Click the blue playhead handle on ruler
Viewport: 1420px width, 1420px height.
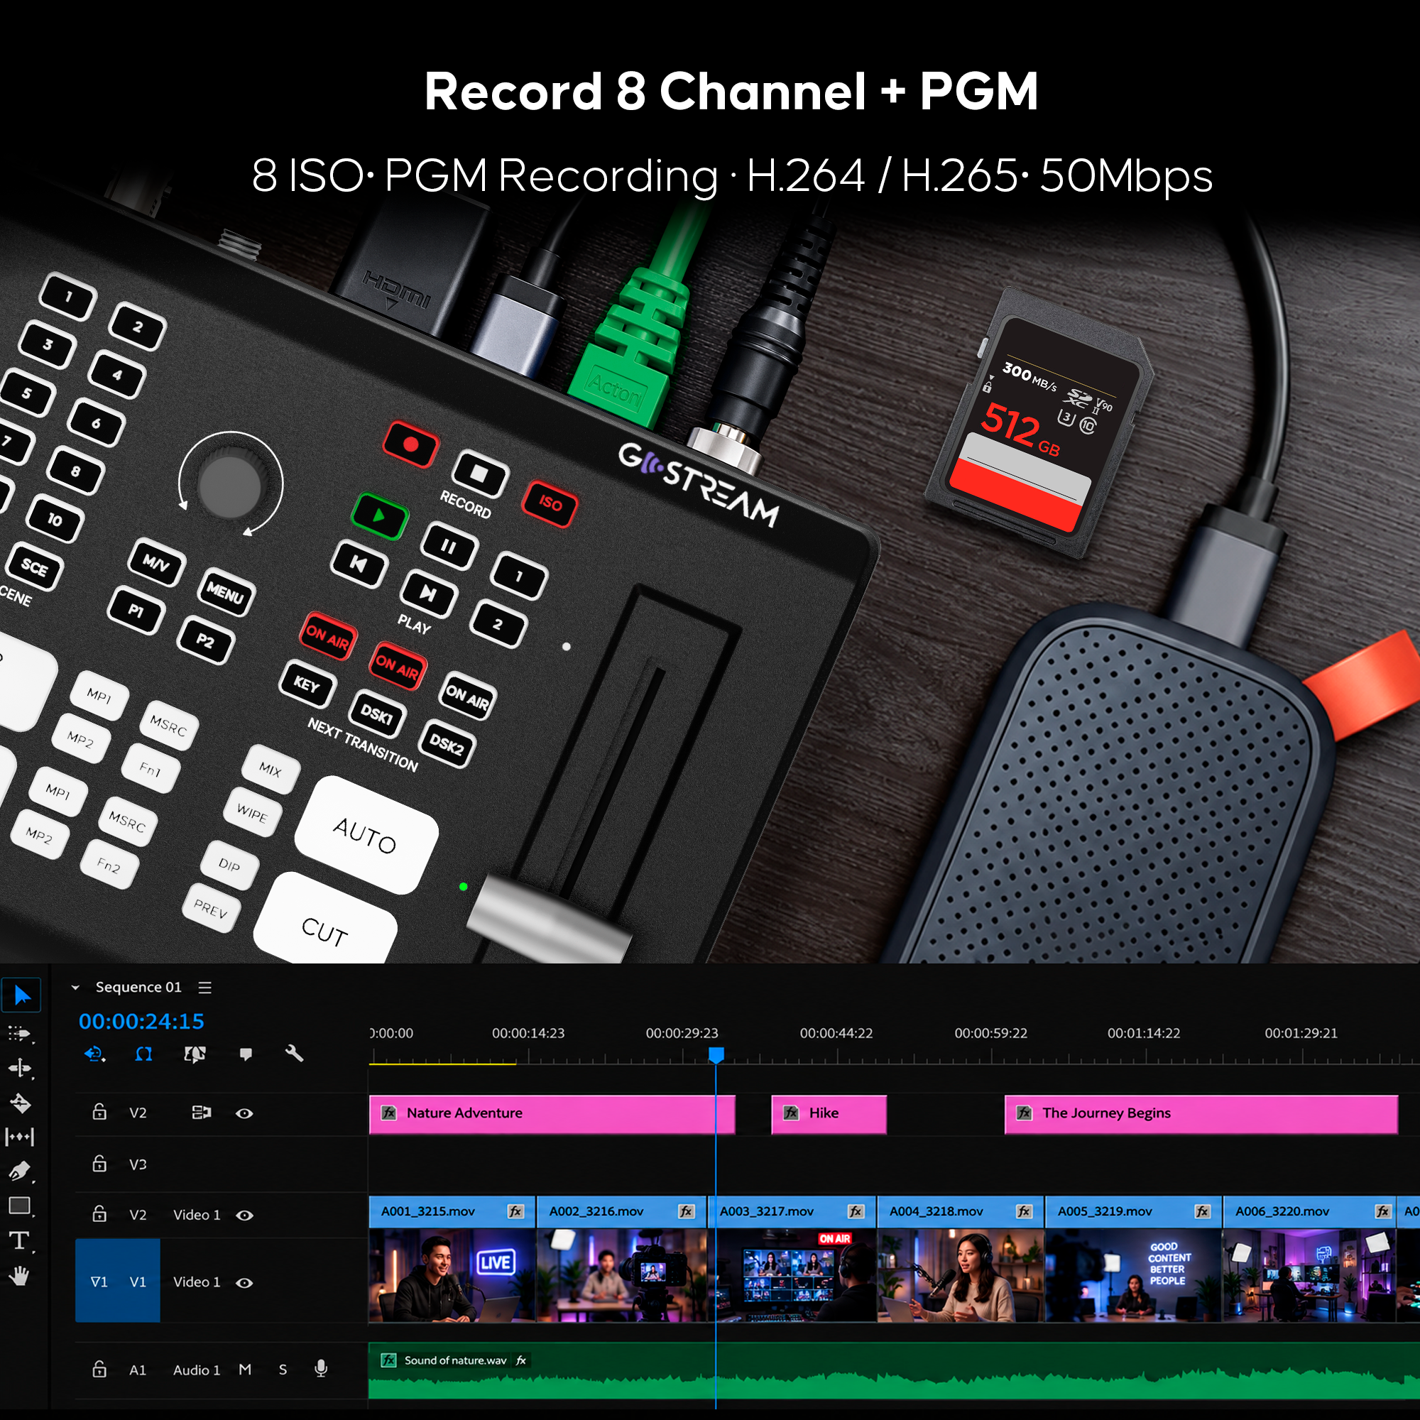pyautogui.click(x=716, y=1056)
